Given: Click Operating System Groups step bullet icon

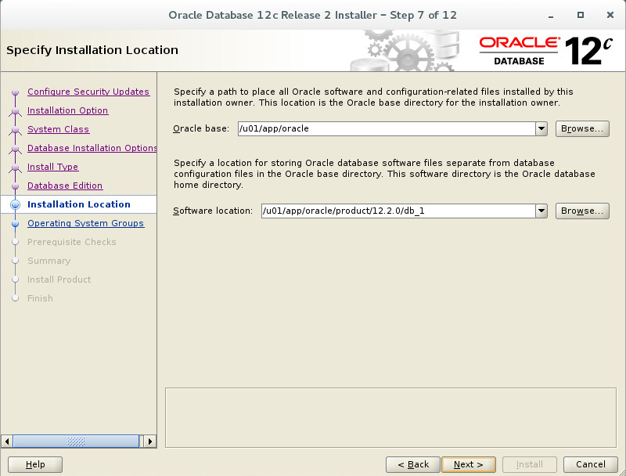Looking at the screenshot, I should coord(15,223).
